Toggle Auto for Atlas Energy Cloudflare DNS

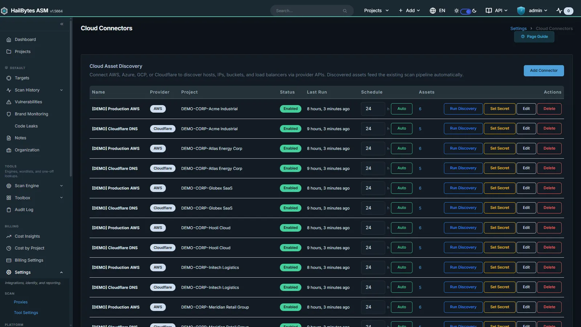(402, 168)
